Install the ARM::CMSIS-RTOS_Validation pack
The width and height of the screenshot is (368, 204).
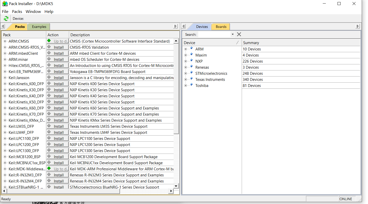(58, 47)
